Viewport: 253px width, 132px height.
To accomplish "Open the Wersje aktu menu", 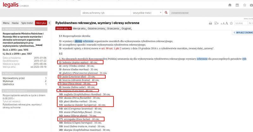I will 80,28.
